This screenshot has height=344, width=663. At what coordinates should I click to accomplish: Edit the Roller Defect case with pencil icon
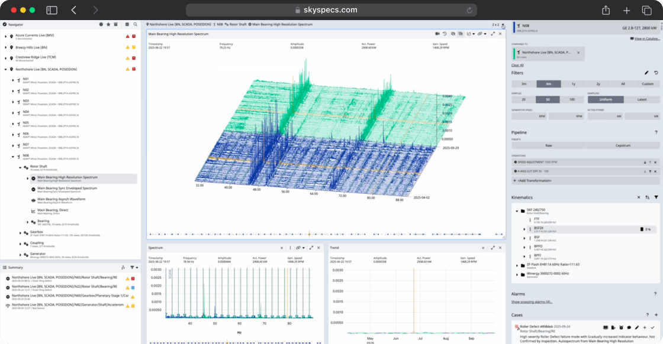(x=637, y=327)
